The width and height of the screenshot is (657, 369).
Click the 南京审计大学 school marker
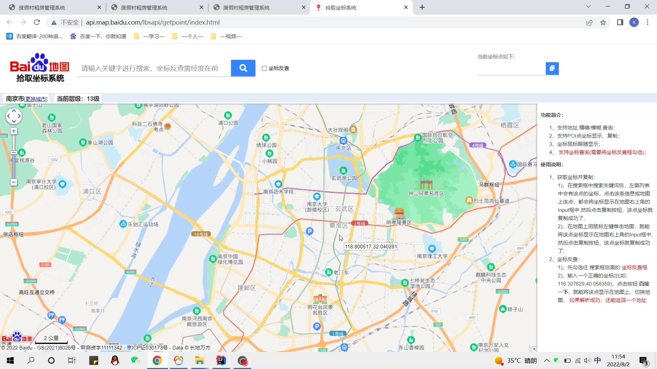pyautogui.click(x=62, y=184)
